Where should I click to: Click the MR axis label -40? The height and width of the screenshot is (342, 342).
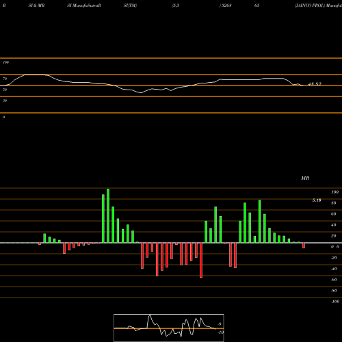[x=334, y=269]
